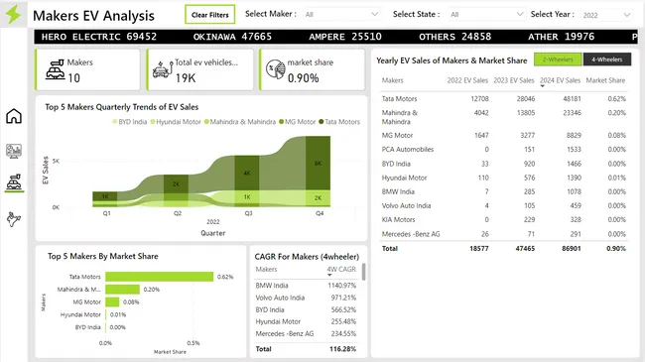Open the India map icon in sidebar

coord(14,219)
